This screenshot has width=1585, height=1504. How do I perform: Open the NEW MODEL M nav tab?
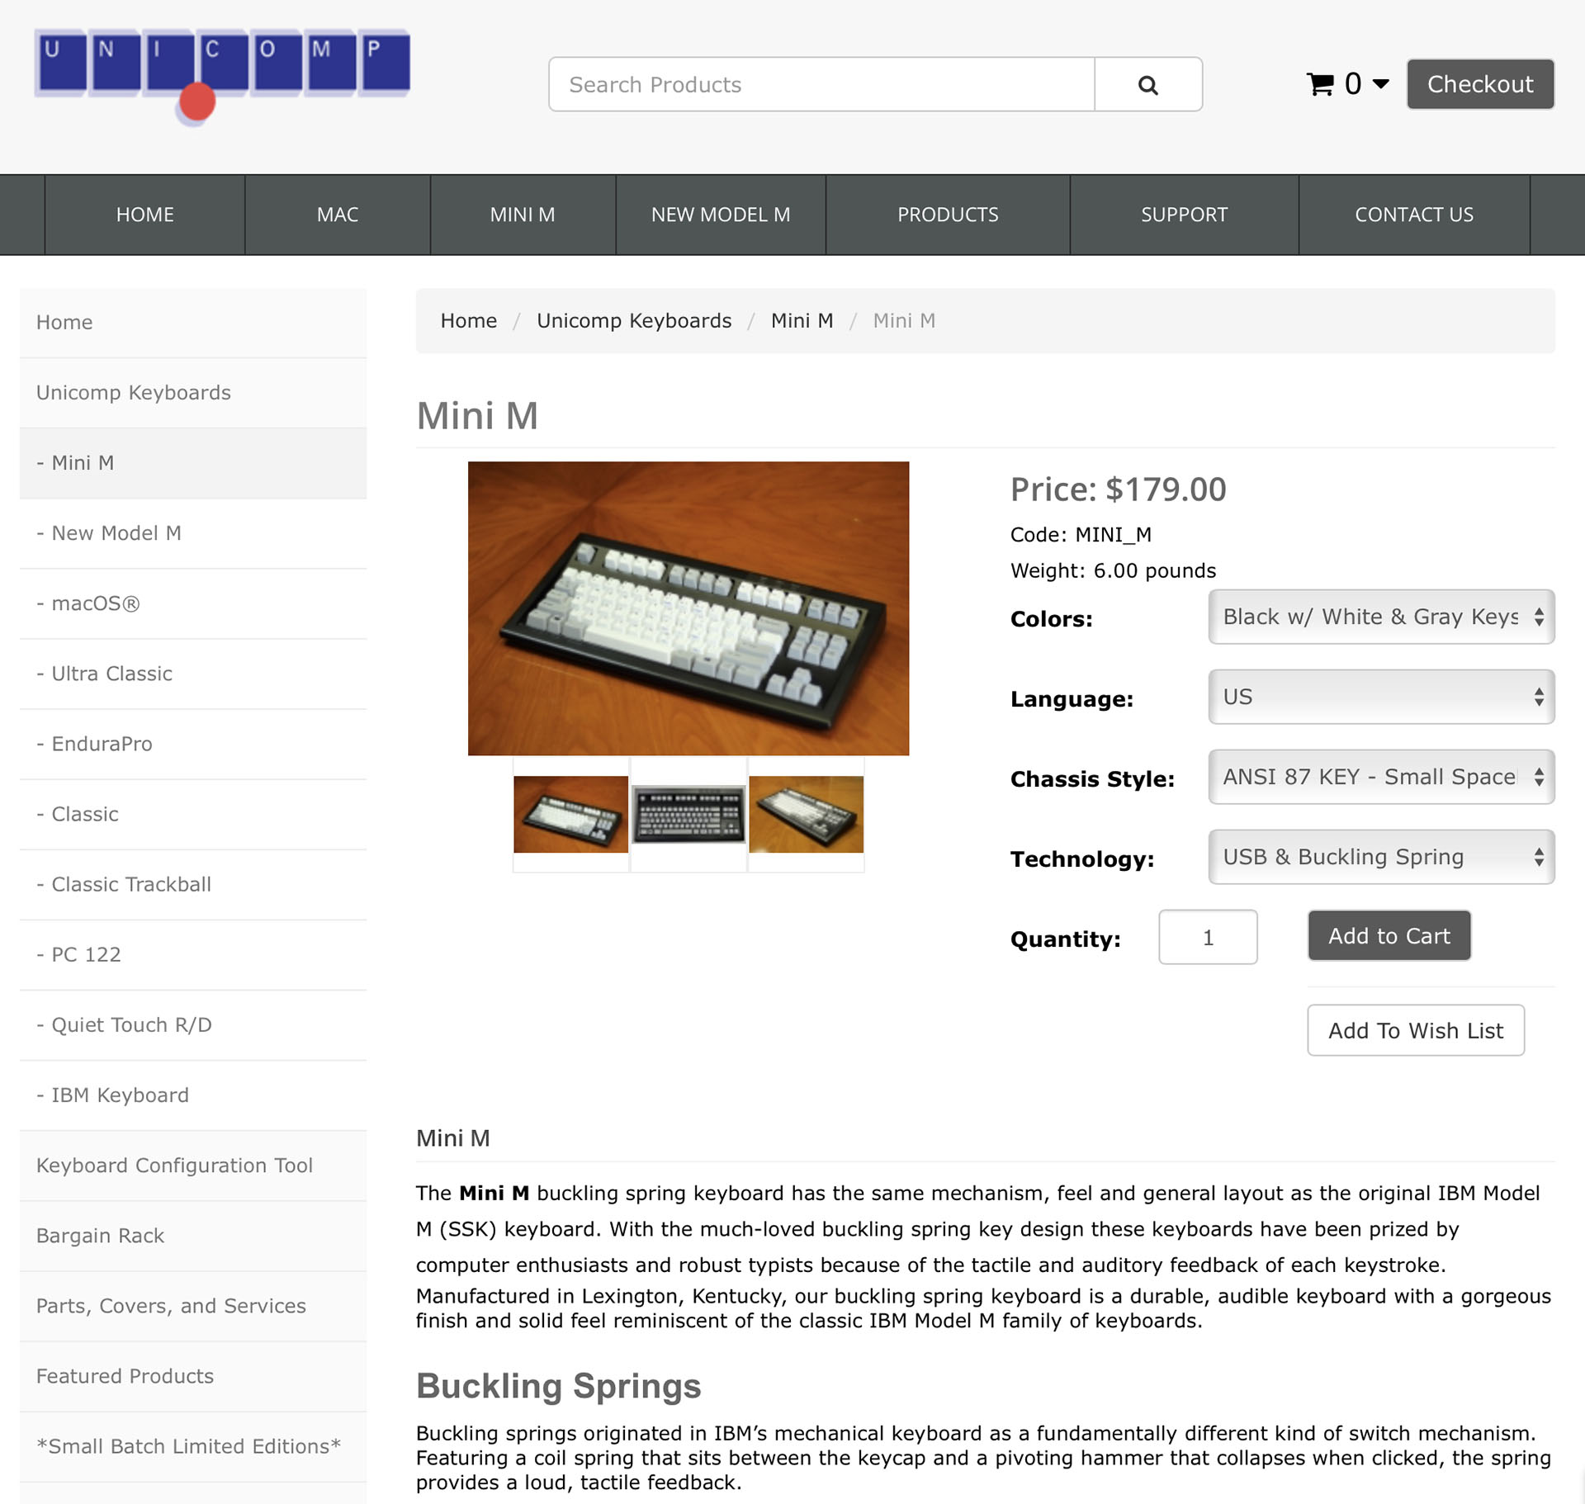(721, 215)
